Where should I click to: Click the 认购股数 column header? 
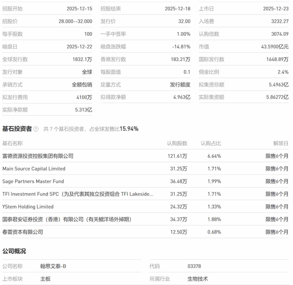[177, 143]
